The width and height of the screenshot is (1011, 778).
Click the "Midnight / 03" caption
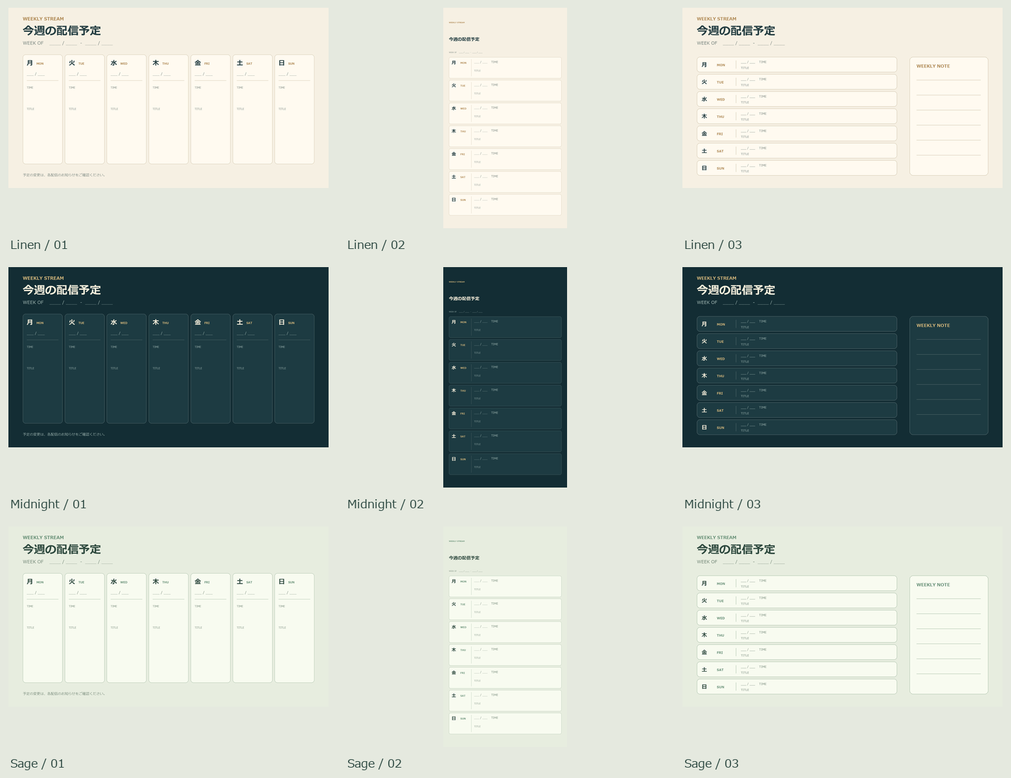point(723,504)
